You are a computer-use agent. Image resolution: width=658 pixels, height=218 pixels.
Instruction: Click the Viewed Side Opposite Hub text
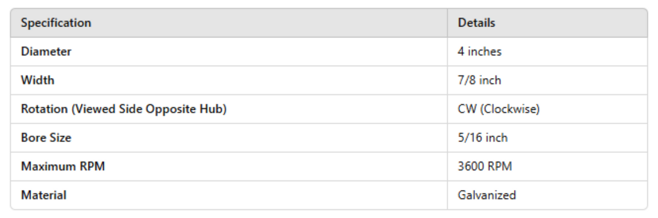(x=148, y=110)
